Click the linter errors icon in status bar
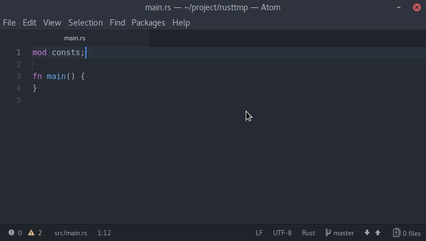The height and width of the screenshot is (241, 426). pyautogui.click(x=11, y=232)
